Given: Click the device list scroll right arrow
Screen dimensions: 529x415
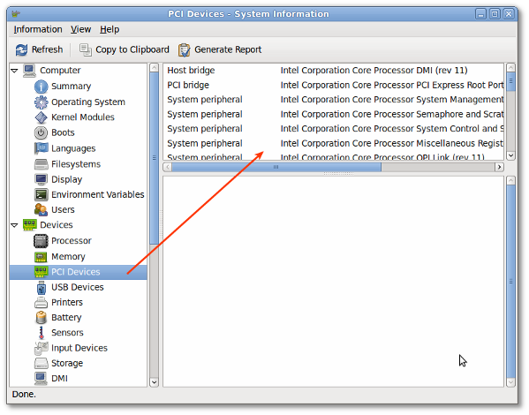Looking at the screenshot, I should coord(499,167).
